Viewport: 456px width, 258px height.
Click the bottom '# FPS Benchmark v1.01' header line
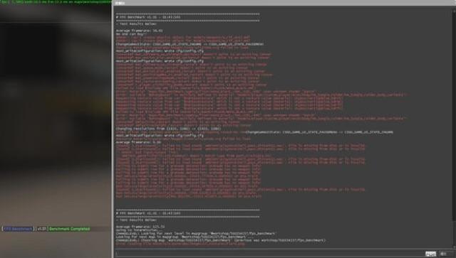148,213
